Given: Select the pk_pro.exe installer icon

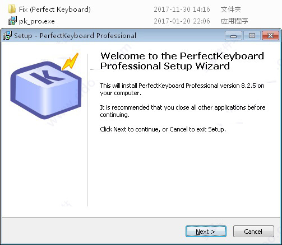Looking at the screenshot, I should [12, 21].
